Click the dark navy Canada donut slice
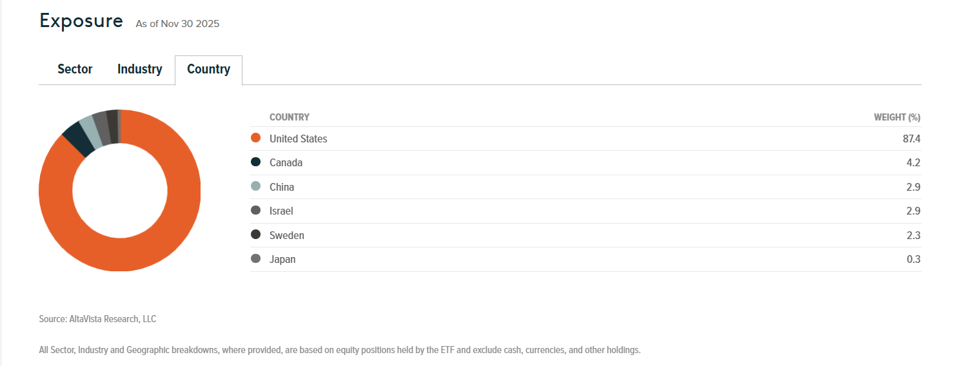The height and width of the screenshot is (366, 957). coord(75,138)
